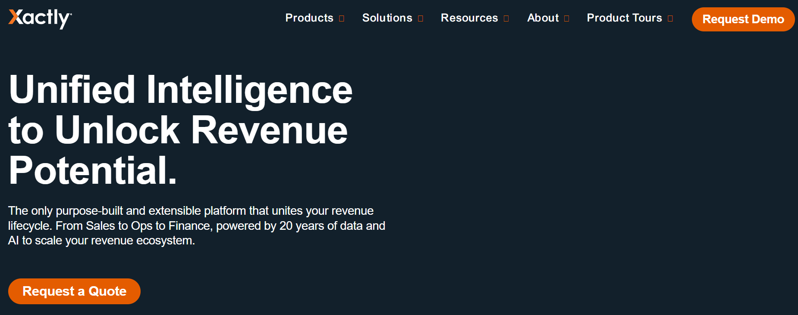
Task: Click the letter X in the Xactly logo
Action: [x=16, y=17]
